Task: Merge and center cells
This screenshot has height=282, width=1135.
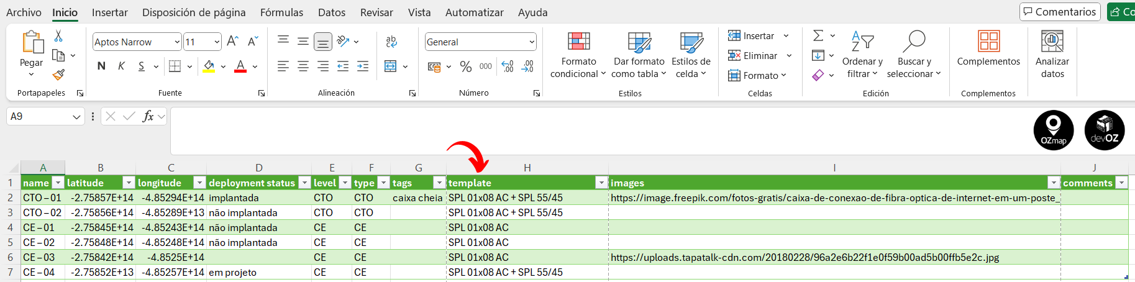Action: click(391, 66)
